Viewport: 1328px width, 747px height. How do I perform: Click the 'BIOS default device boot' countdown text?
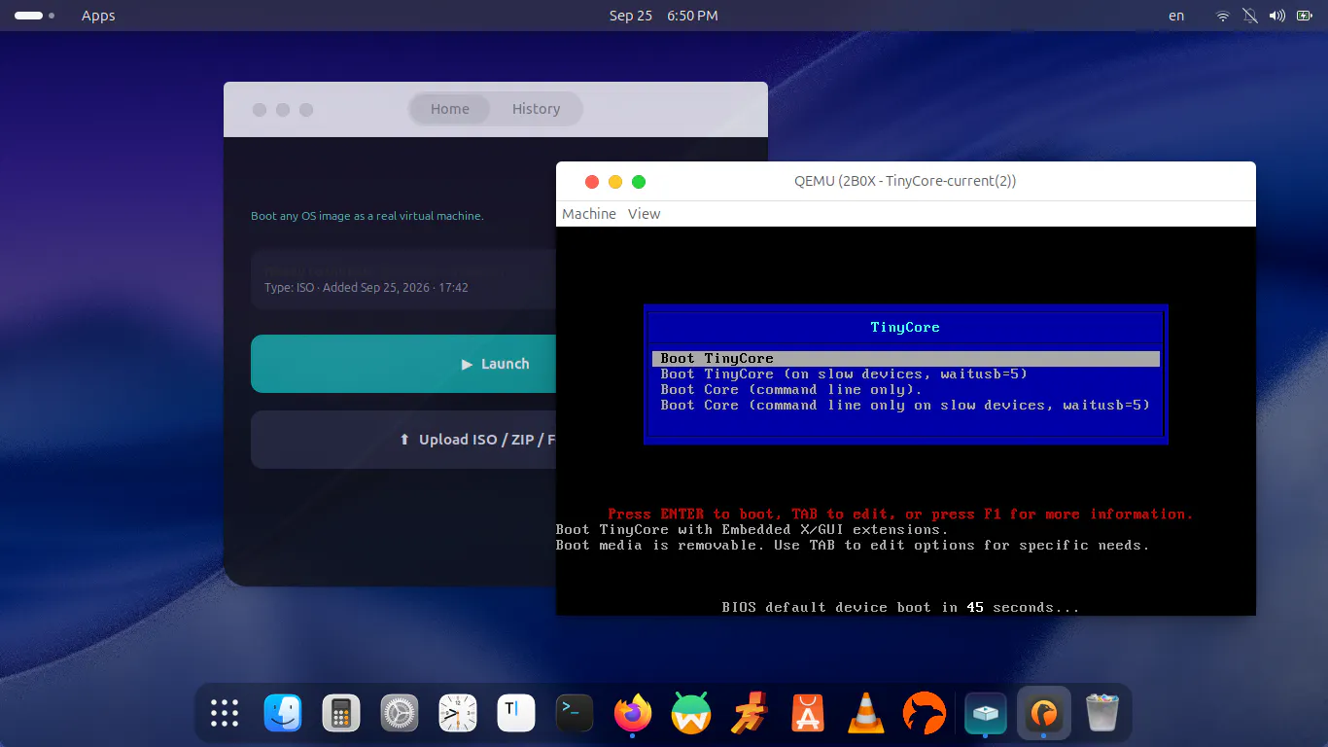pyautogui.click(x=900, y=608)
